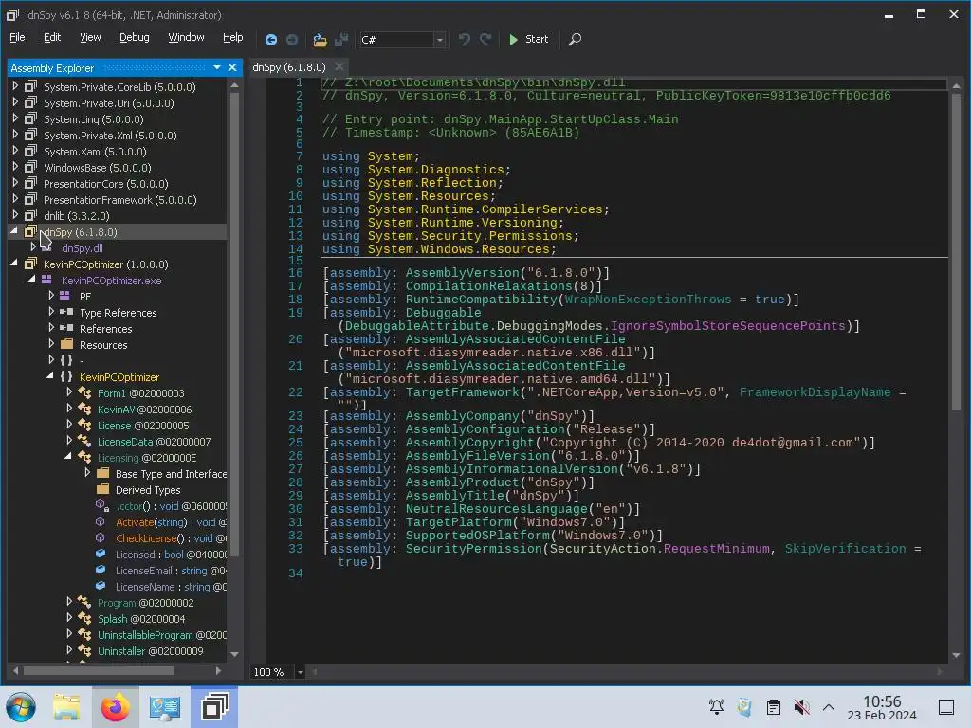
Task: Select the CheckLicense() method icon
Action: coord(101,537)
